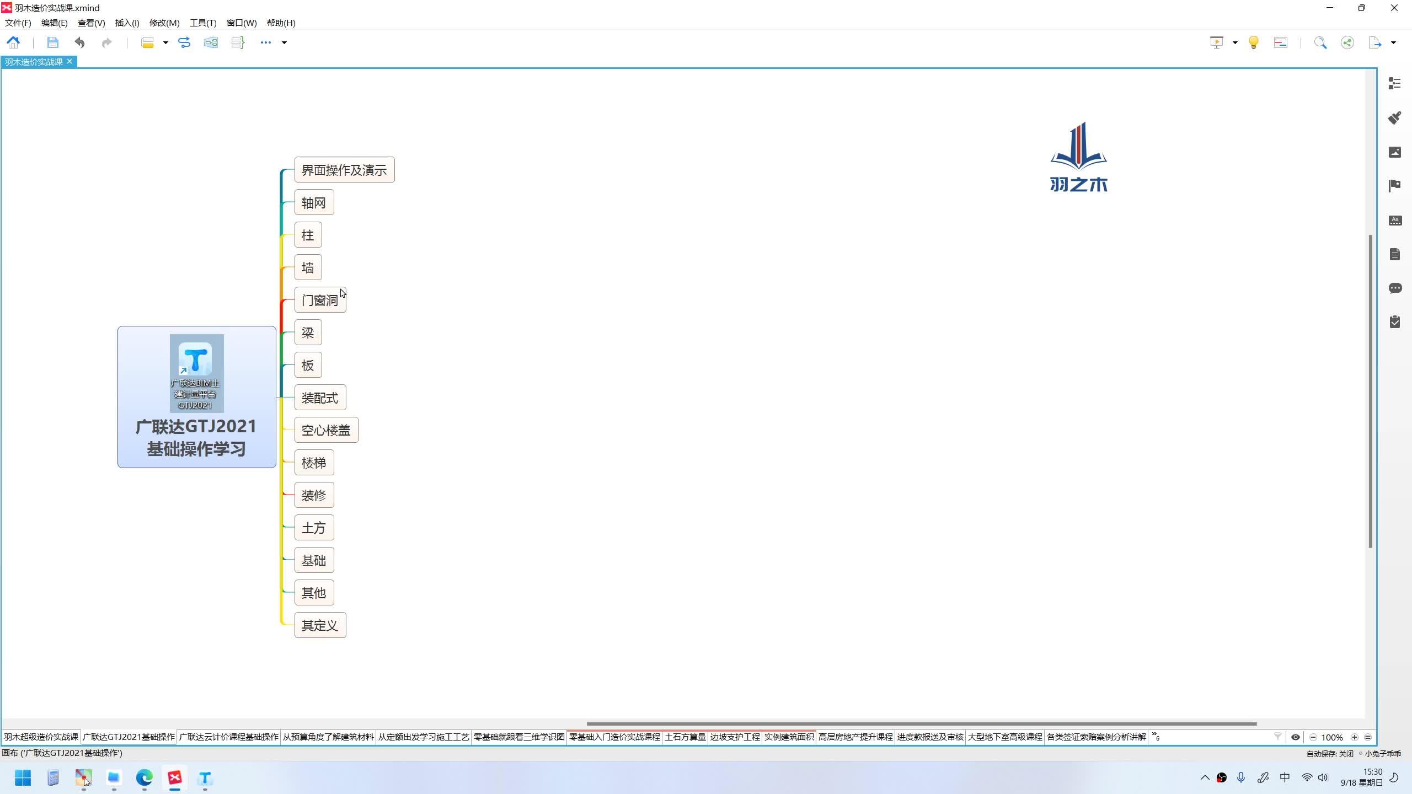Undo the last action
Screen dimensions: 1412x794
pyautogui.click(x=80, y=42)
